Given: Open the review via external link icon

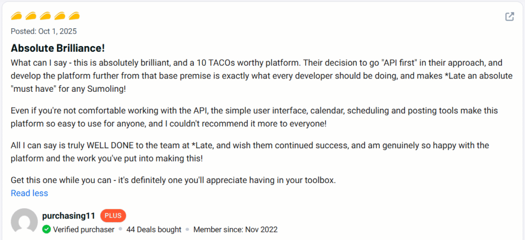Looking at the screenshot, I should [x=510, y=16].
